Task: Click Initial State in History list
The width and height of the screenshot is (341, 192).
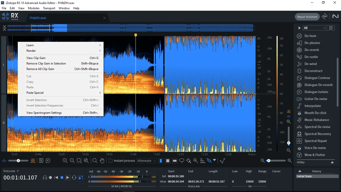Action: click(304, 176)
